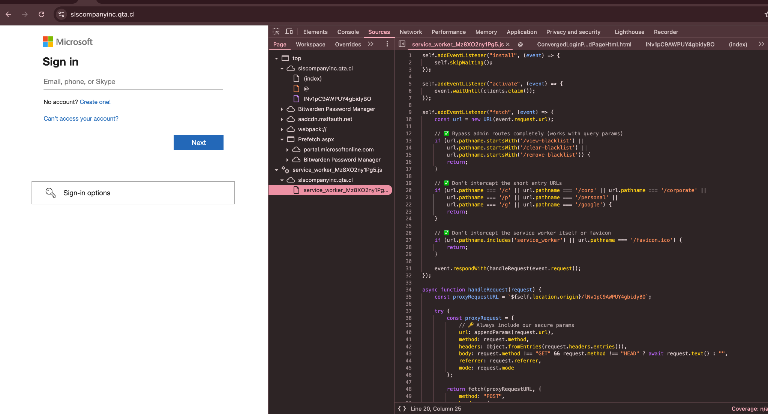The height and width of the screenshot is (414, 768).
Task: Hide the navigator sidebar icon
Action: coord(402,44)
